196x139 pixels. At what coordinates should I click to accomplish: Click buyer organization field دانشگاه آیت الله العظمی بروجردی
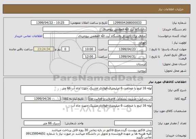click(94, 29)
